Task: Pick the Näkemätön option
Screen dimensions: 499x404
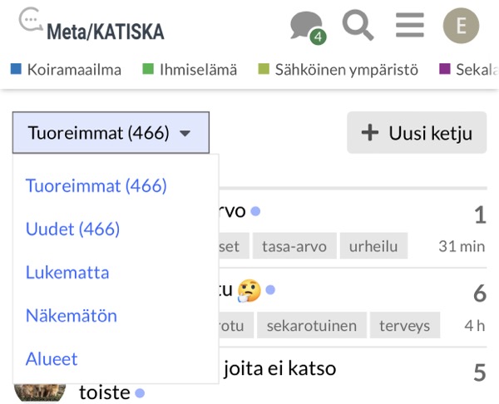Action: tap(71, 315)
